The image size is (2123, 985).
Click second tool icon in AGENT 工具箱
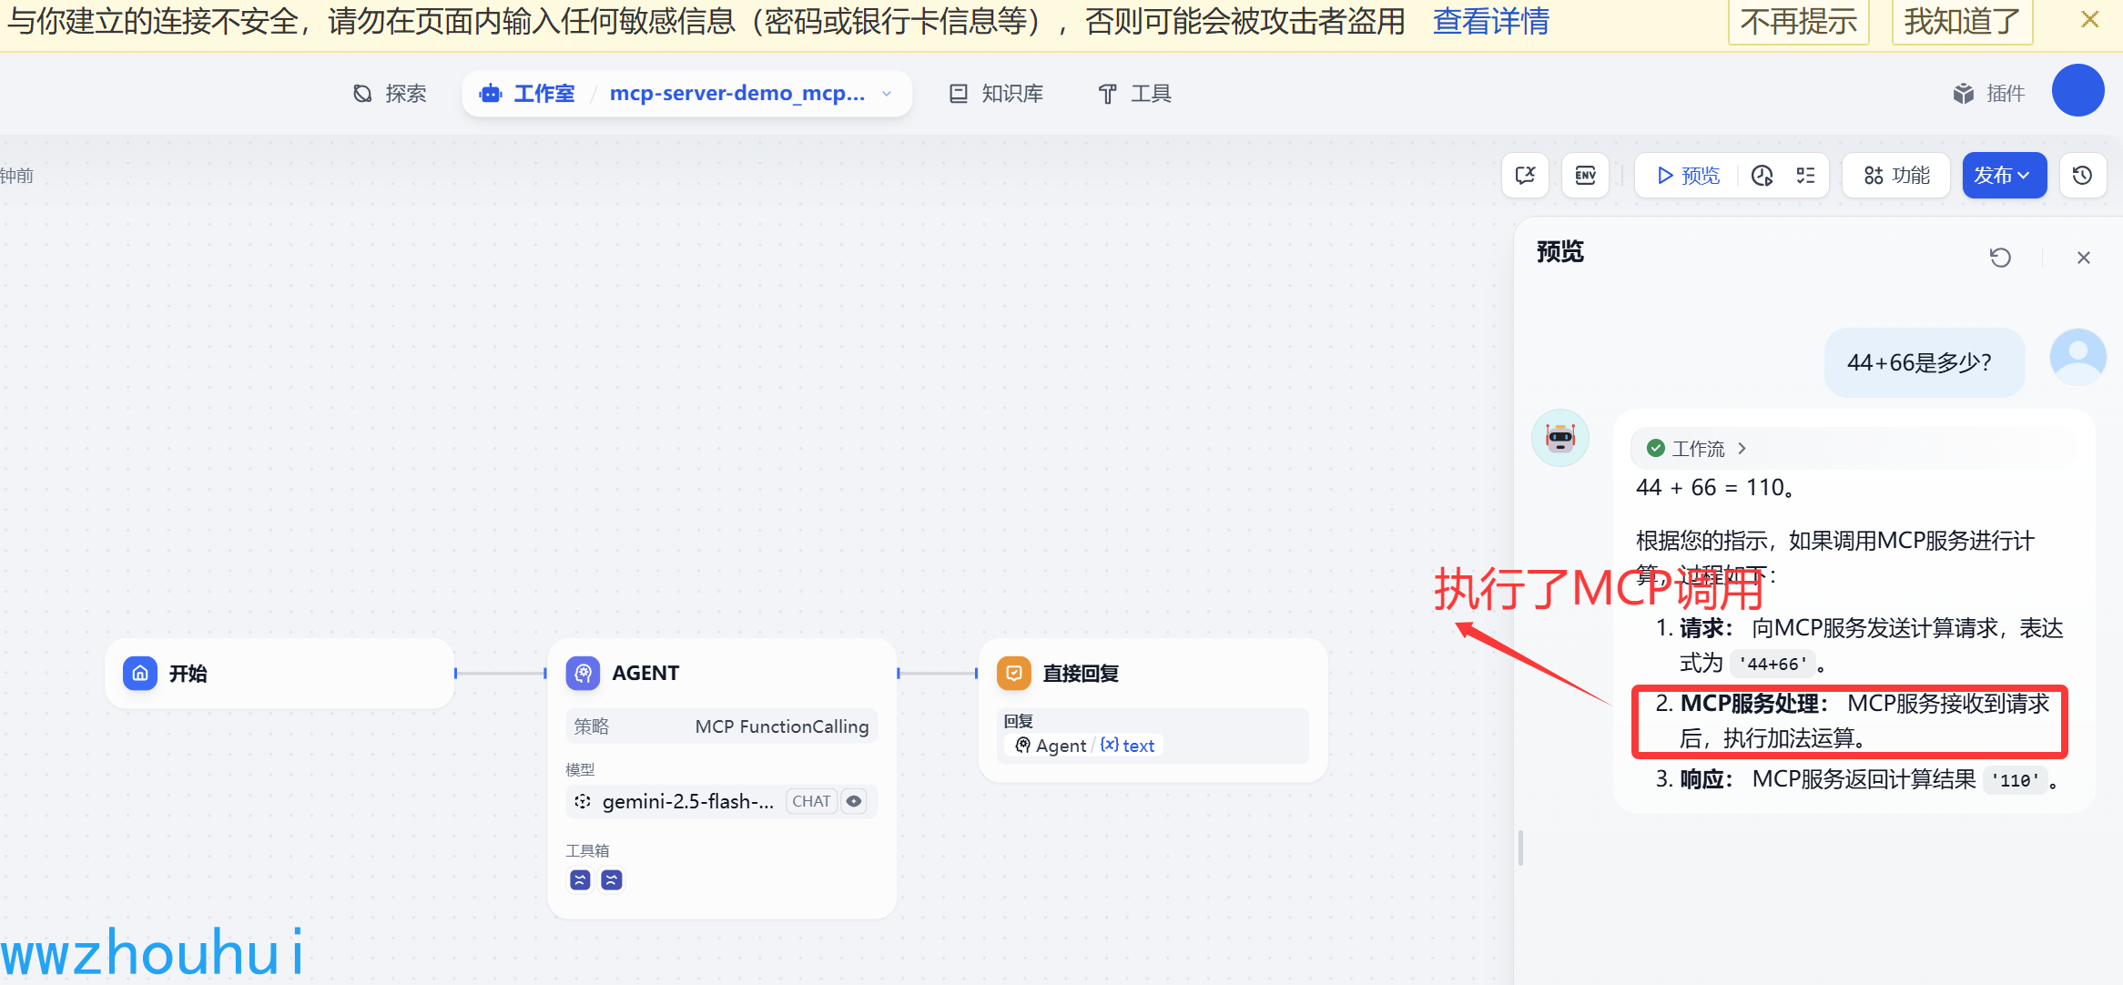point(612,879)
